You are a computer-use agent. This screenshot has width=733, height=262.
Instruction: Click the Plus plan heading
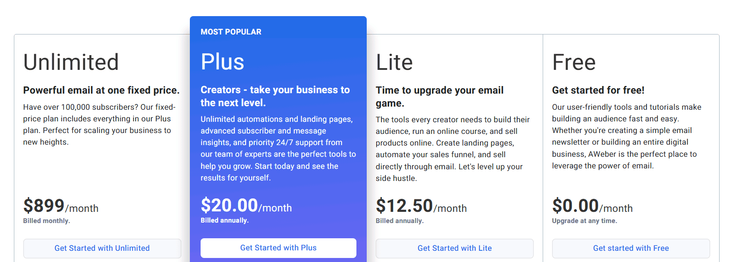tap(223, 62)
